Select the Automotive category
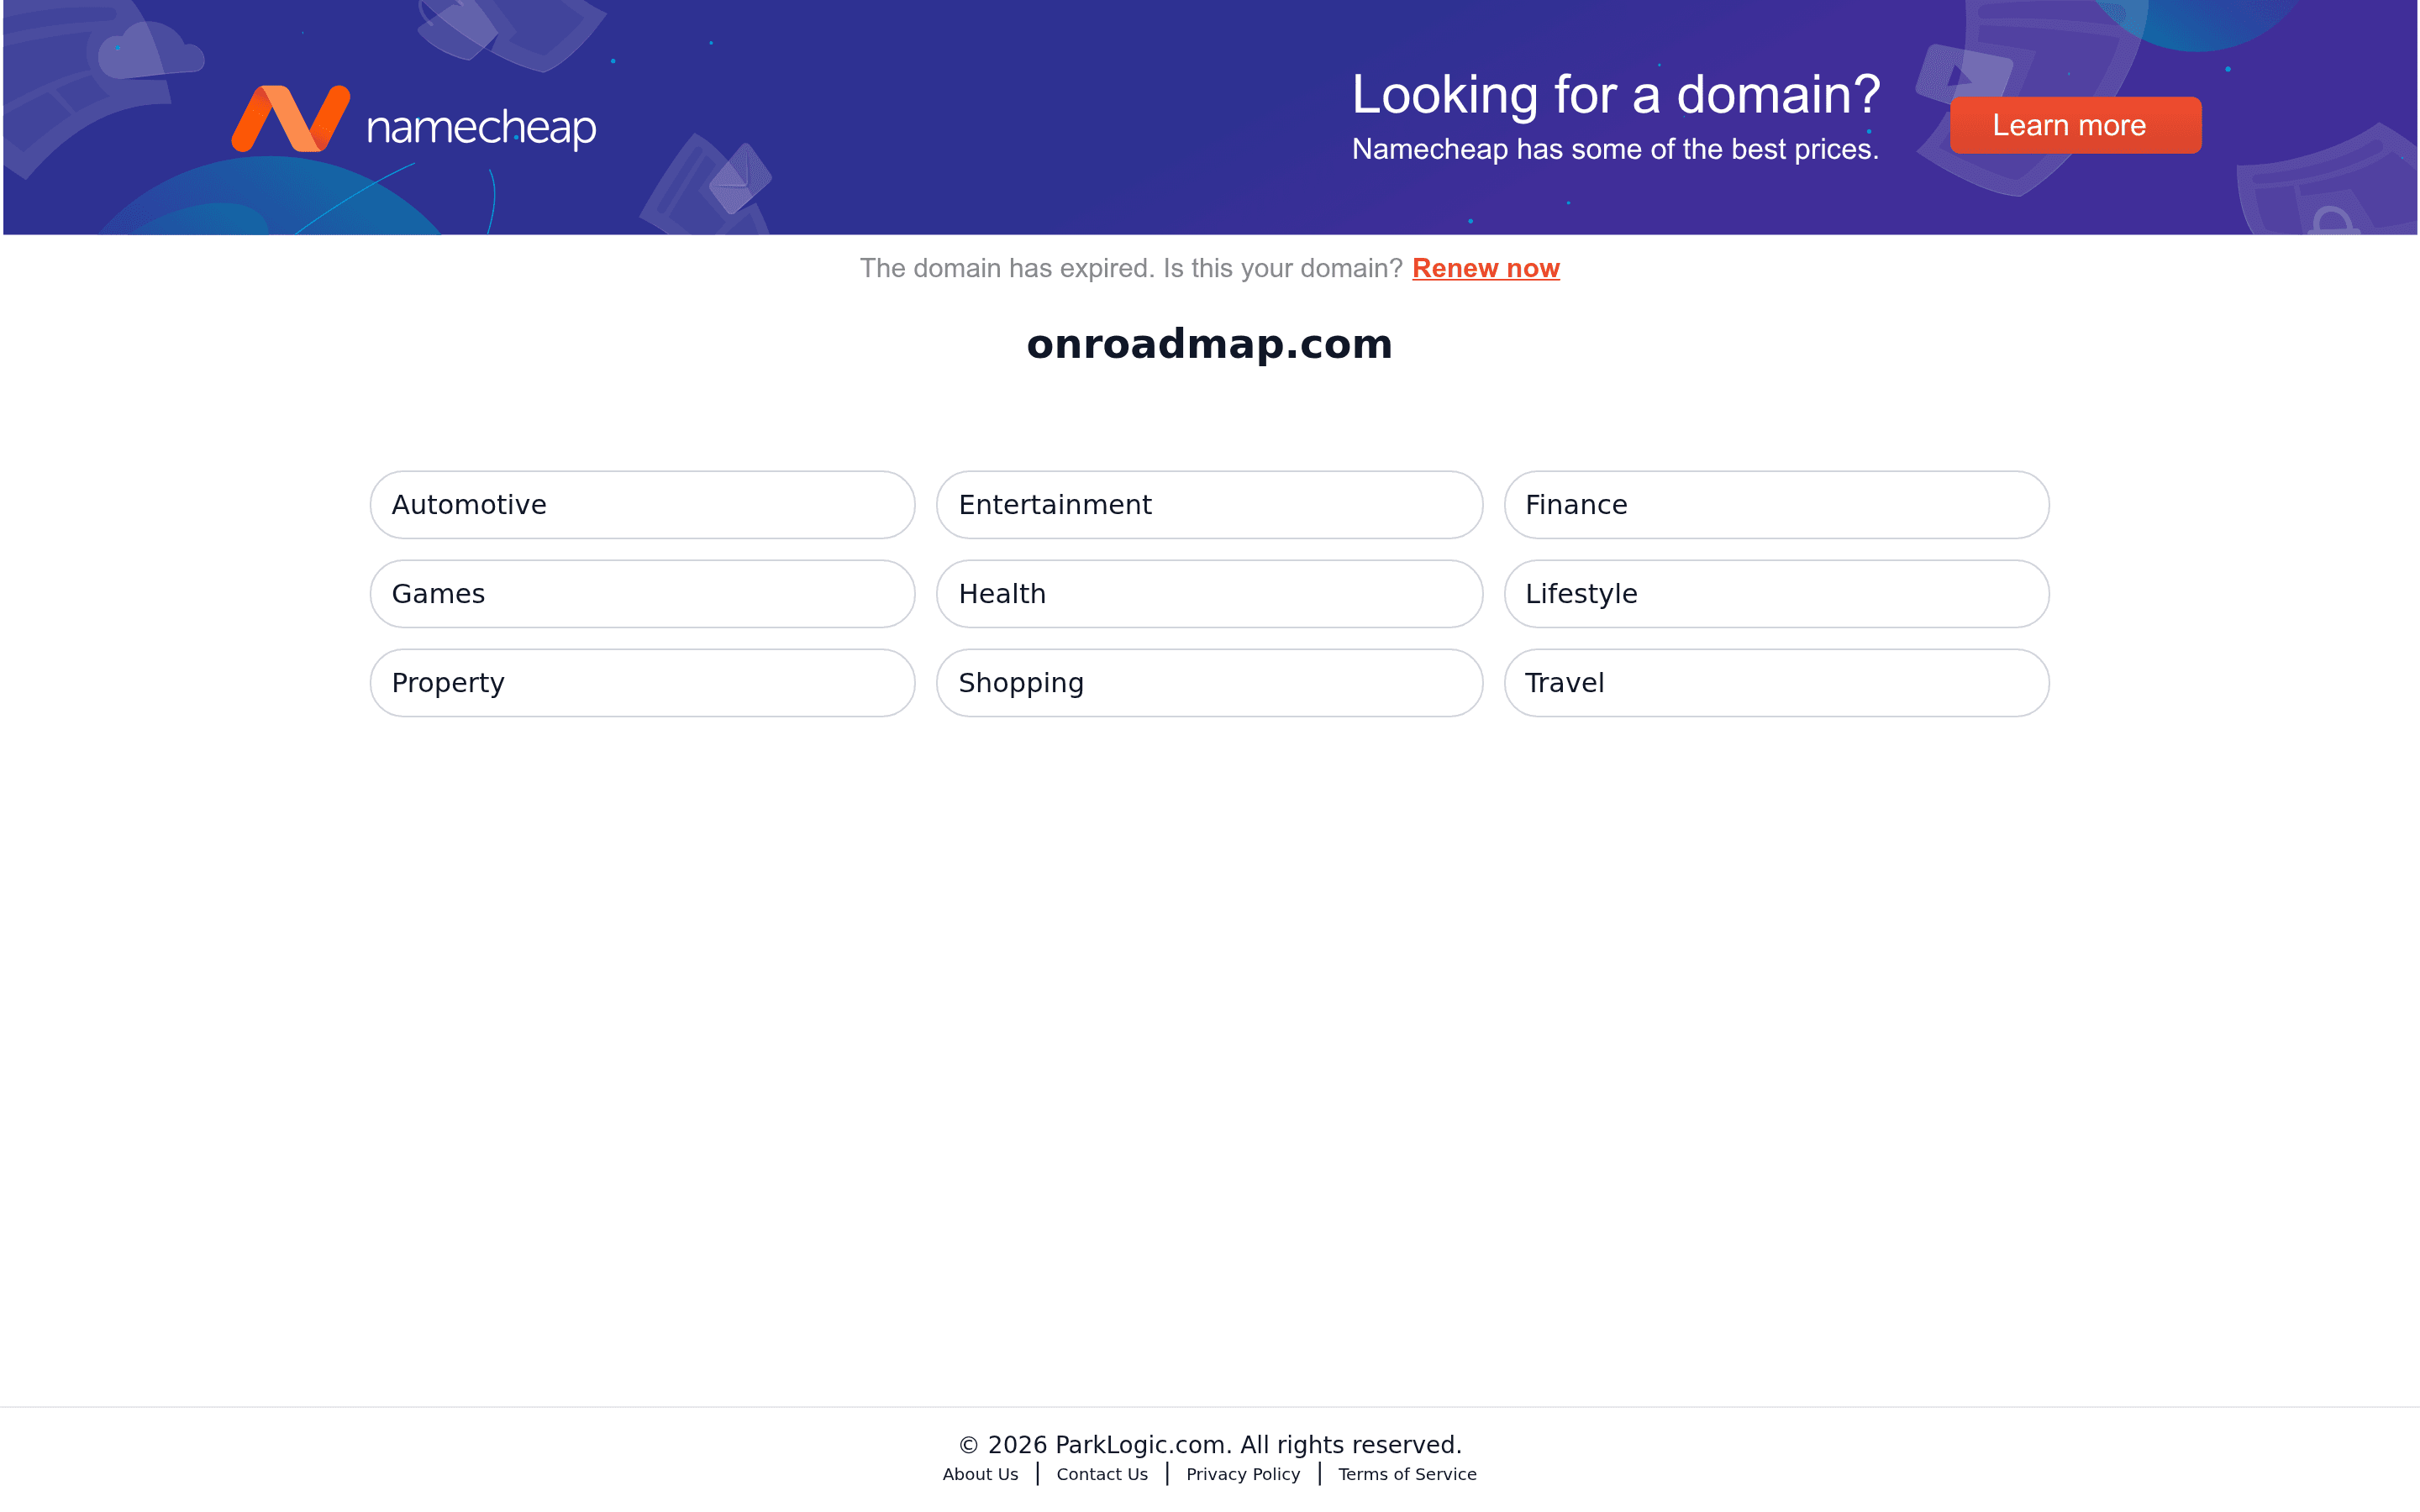2420x1512 pixels. (641, 504)
